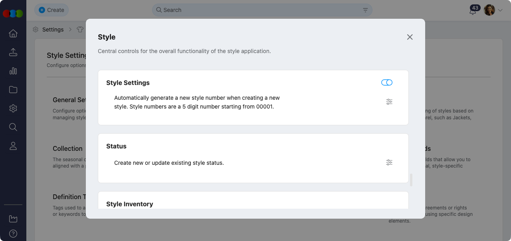Screen dimensions: 511x241
Task: Open auto style number configuration sliders icon
Action: click(389, 102)
